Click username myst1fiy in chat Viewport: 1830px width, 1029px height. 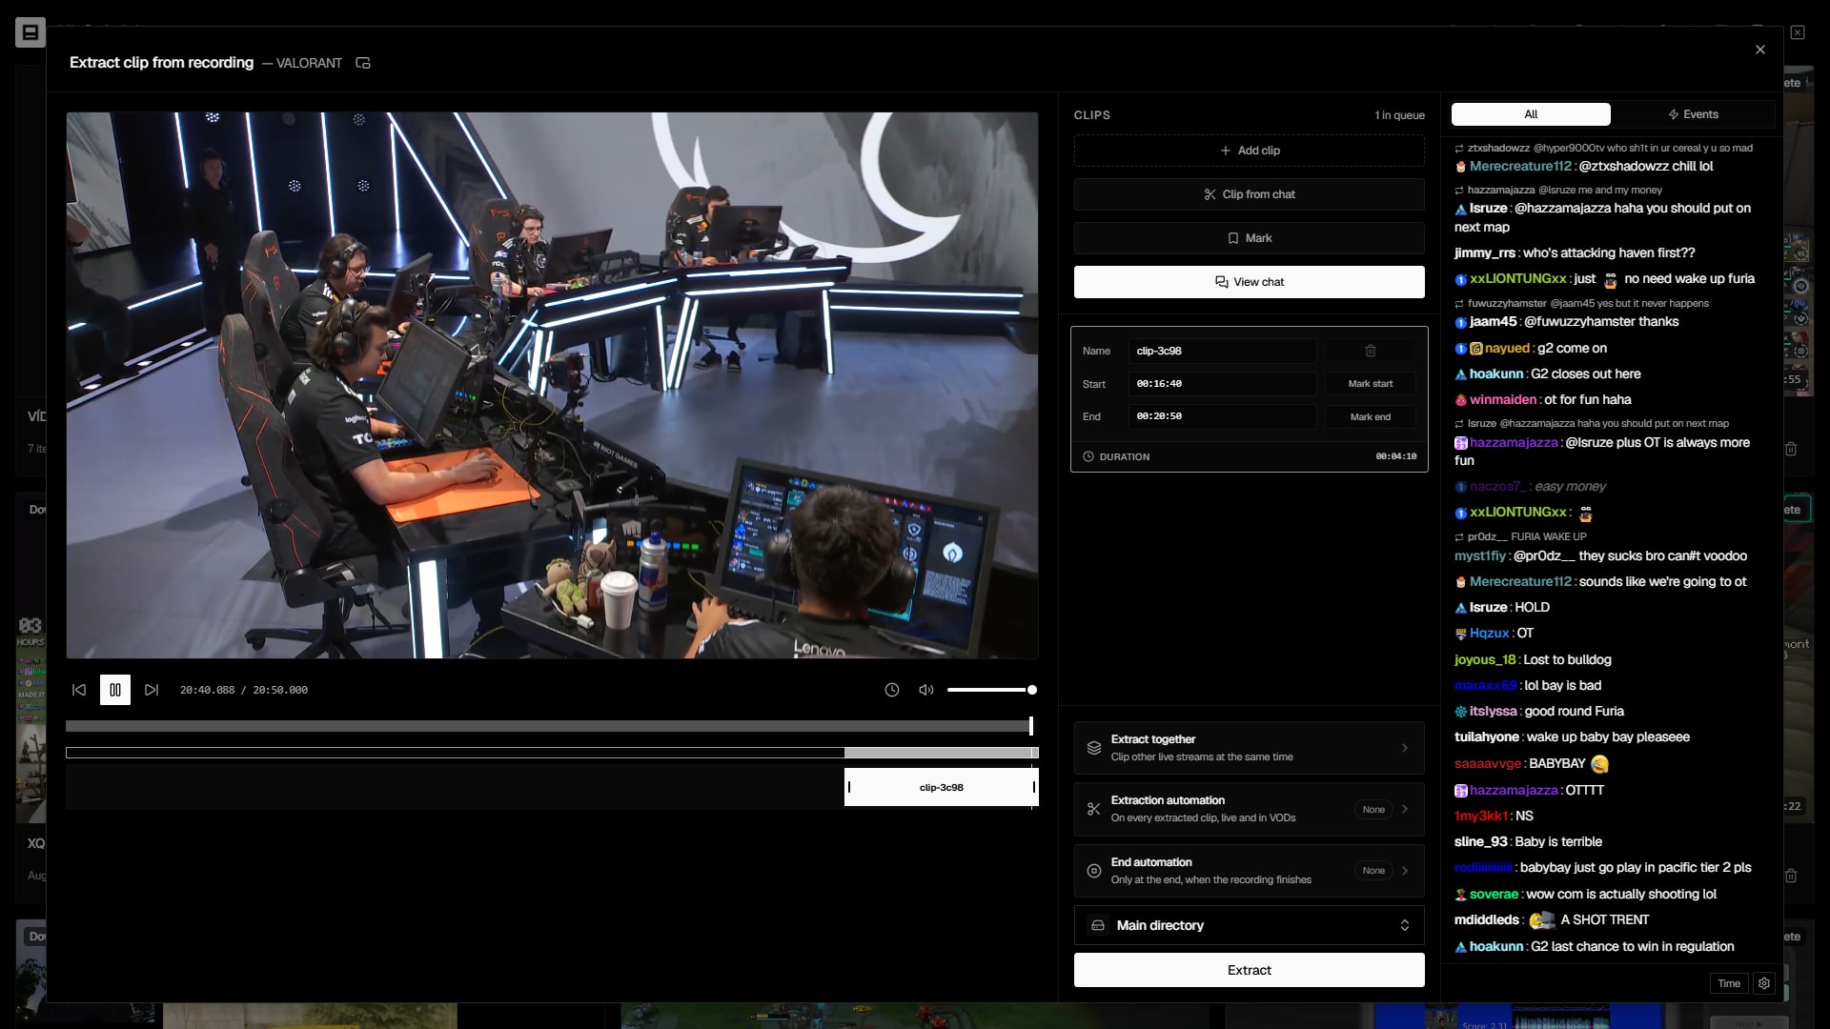pos(1480,555)
